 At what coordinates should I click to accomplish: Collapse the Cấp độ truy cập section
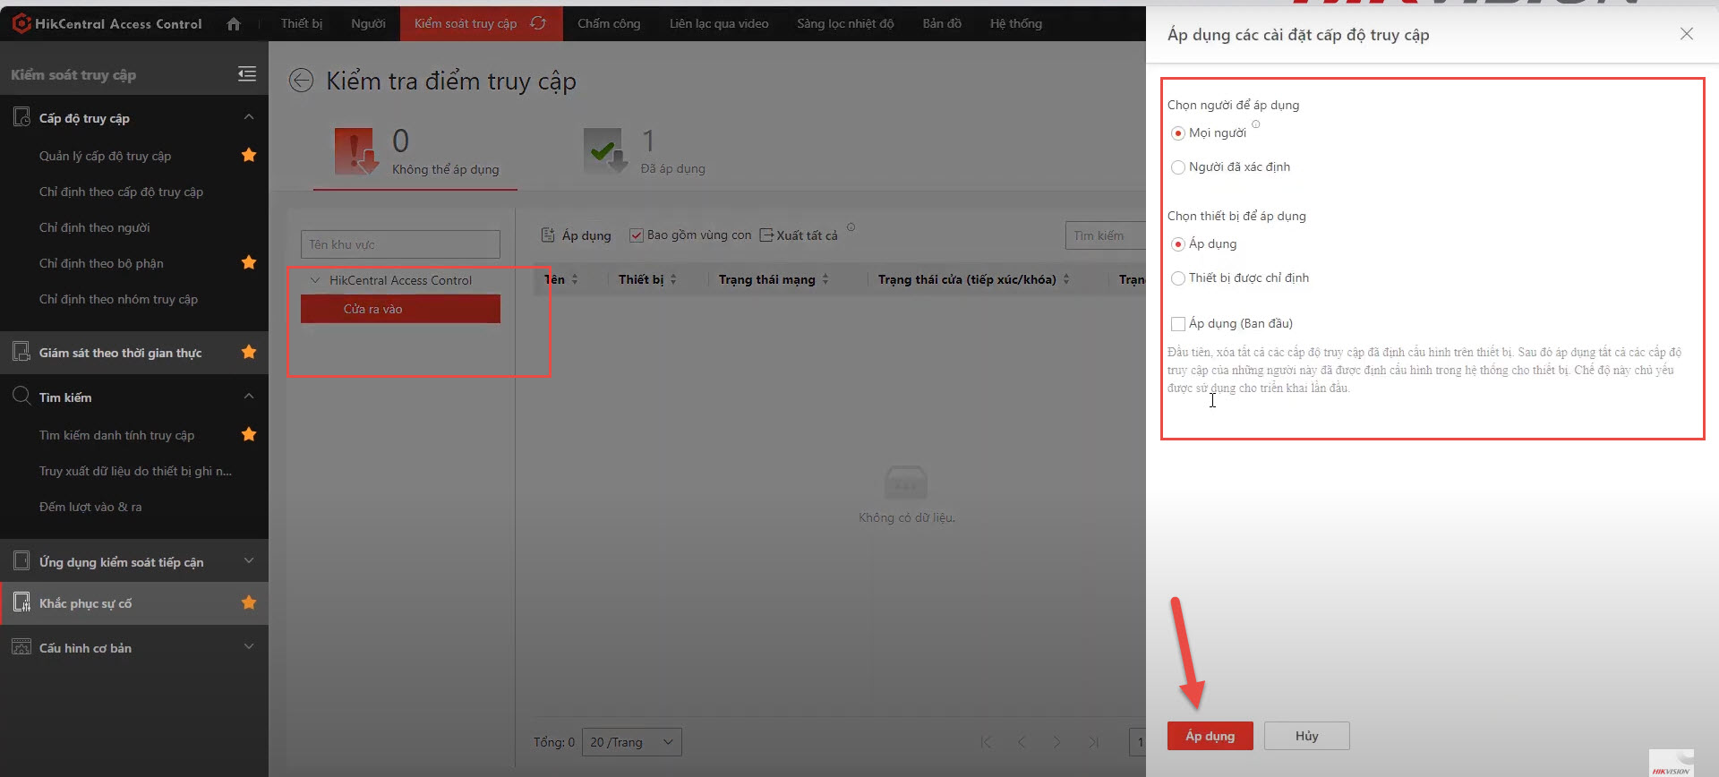tap(249, 117)
